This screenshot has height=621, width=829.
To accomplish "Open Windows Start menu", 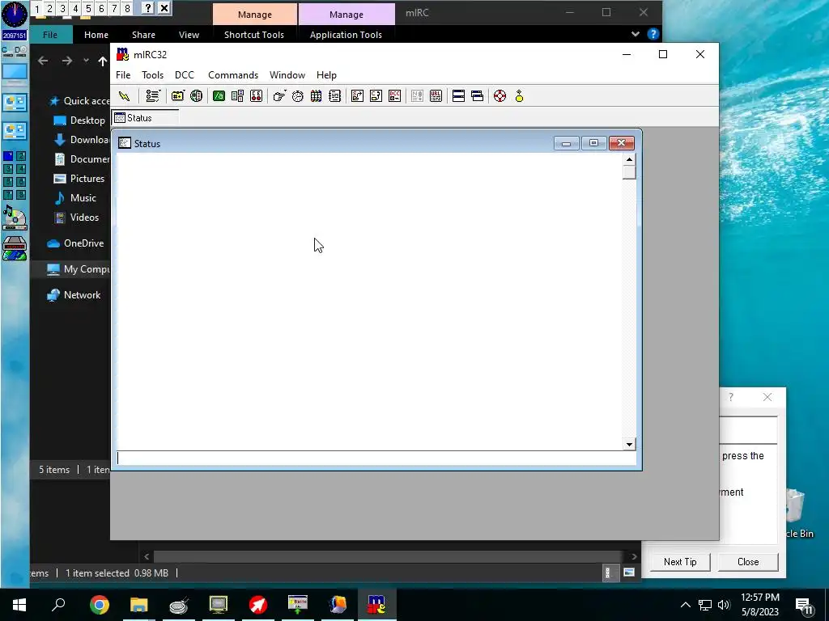I will pyautogui.click(x=19, y=605).
